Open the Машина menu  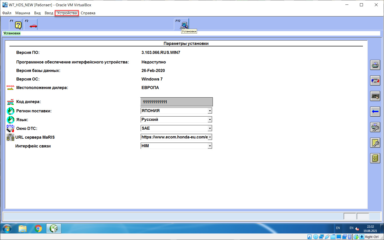[x=23, y=13]
